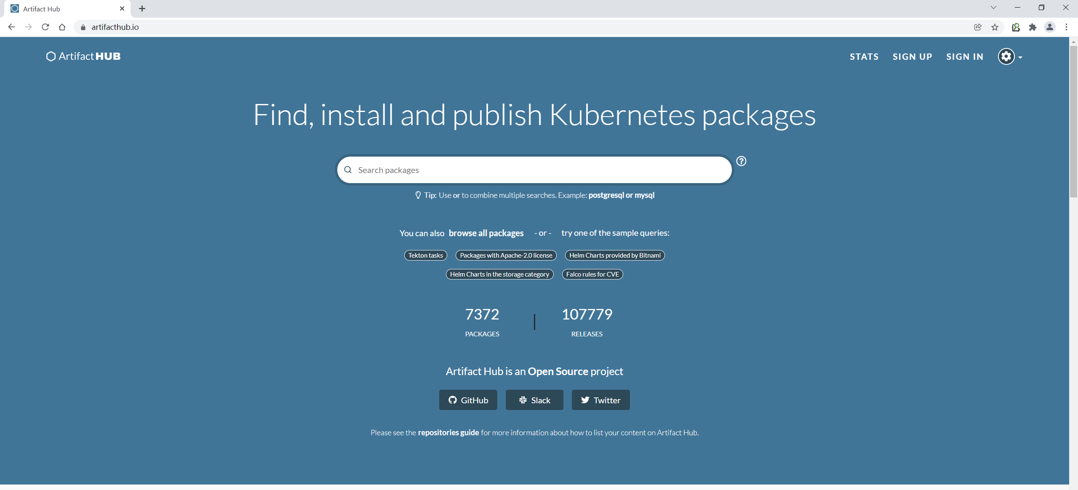Click the share page icon in address bar
Viewport: 1078px width, 490px height.
click(978, 27)
